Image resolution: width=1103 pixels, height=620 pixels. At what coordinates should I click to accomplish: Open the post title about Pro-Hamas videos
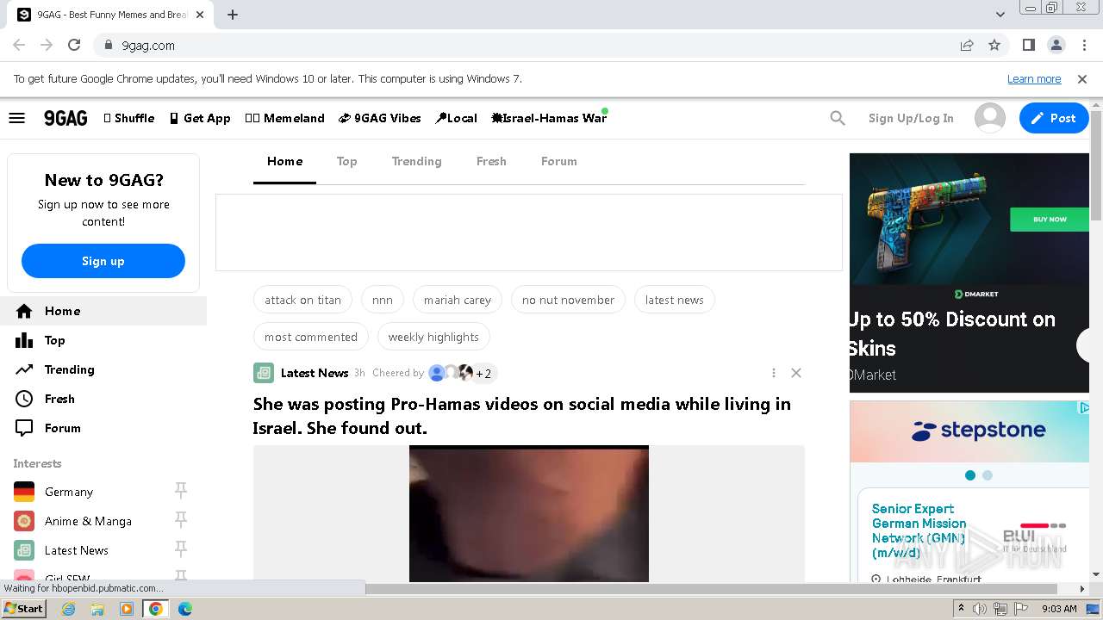(x=521, y=416)
